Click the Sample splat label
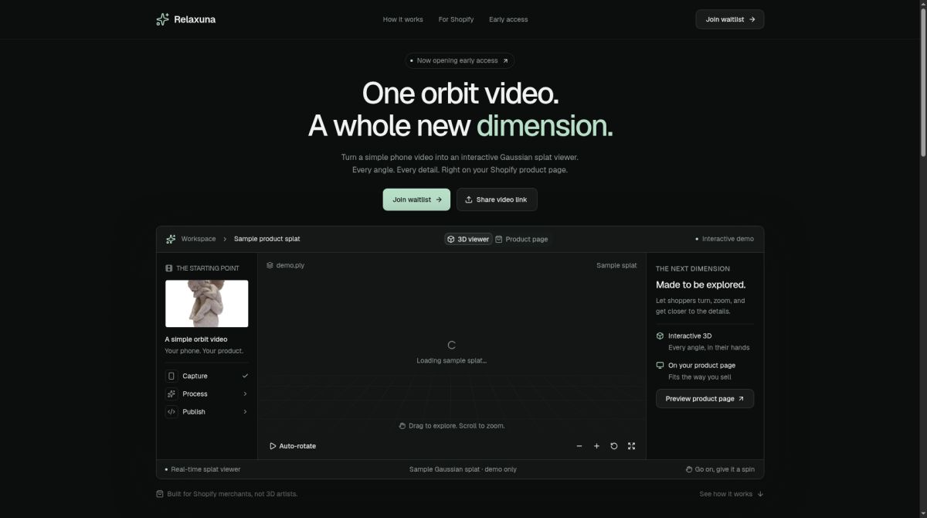This screenshot has width=927, height=518. tap(616, 265)
